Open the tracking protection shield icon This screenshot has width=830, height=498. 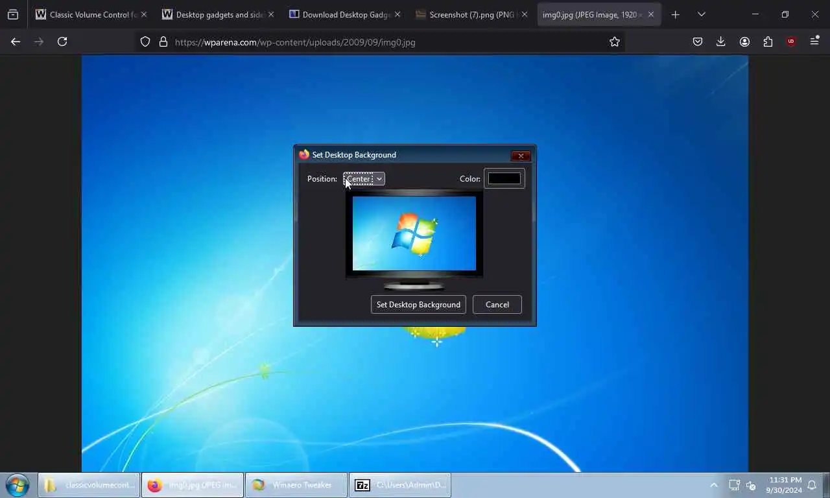pyautogui.click(x=145, y=41)
